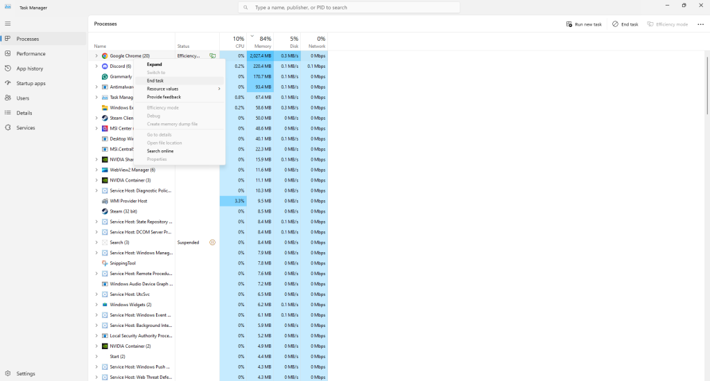Click the Suspended pause icon for Search
The height and width of the screenshot is (381, 710).
[x=212, y=242]
